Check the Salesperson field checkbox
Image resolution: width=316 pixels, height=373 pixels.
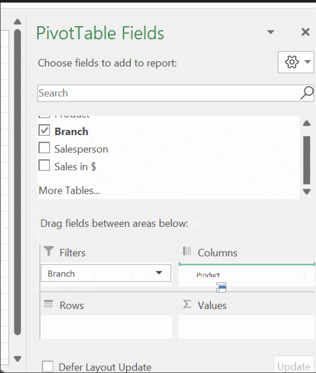[45, 149]
